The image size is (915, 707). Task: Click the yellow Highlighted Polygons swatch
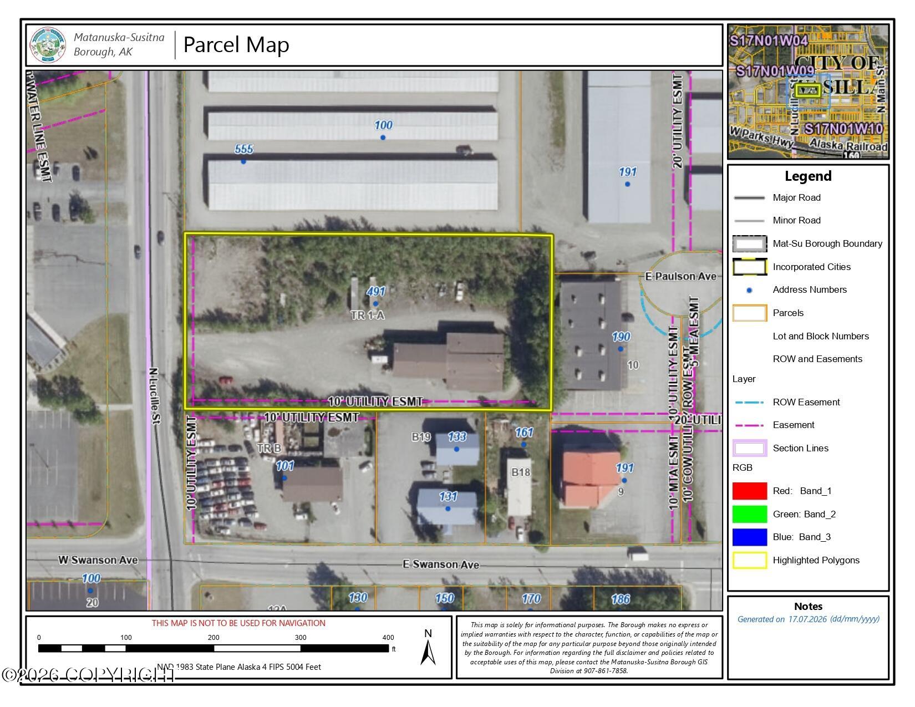(750, 561)
